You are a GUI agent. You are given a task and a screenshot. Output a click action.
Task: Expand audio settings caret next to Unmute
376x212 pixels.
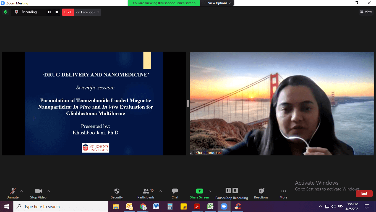click(x=22, y=191)
